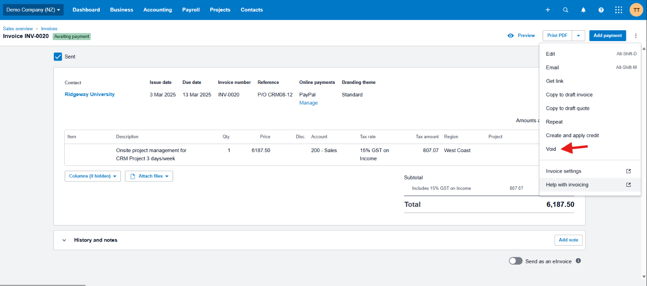Click the 3 Mar 2025 issue date
Screen dimensions: 647x286
(163, 95)
